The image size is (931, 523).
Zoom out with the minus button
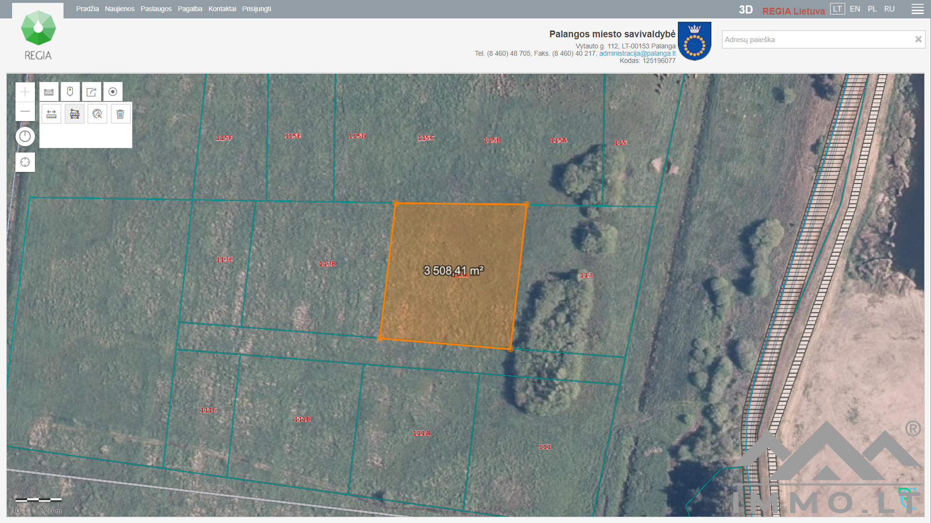25,111
